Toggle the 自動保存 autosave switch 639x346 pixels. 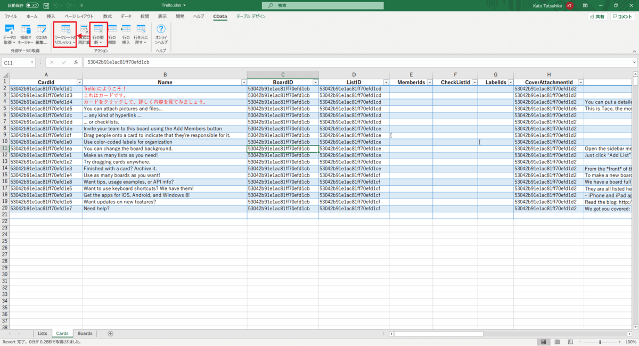pyautogui.click(x=32, y=5)
